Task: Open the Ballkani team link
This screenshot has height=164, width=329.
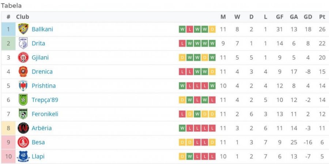Action: [x=42, y=29]
